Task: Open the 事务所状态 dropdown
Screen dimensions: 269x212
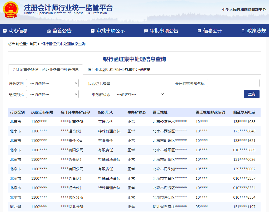Action: pos(139,94)
